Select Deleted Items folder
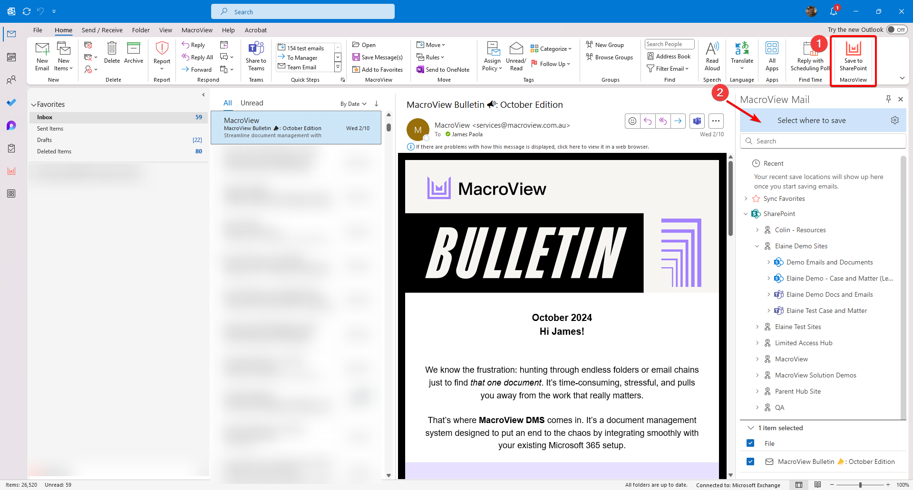This screenshot has width=913, height=490. (x=119, y=151)
